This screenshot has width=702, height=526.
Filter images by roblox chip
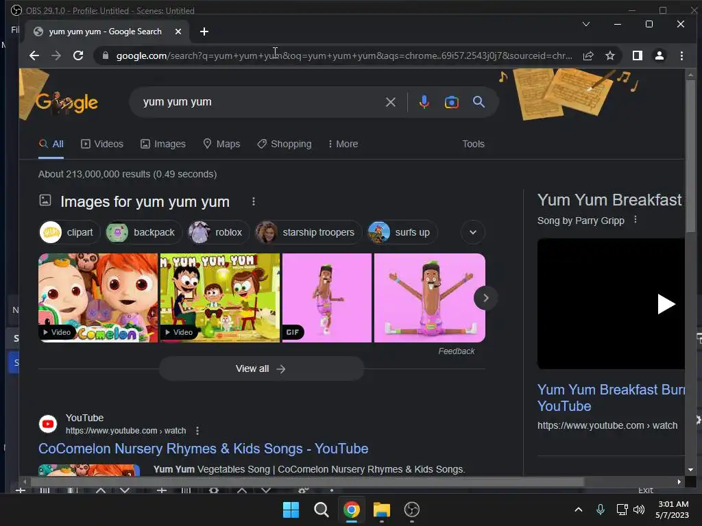[x=218, y=232]
